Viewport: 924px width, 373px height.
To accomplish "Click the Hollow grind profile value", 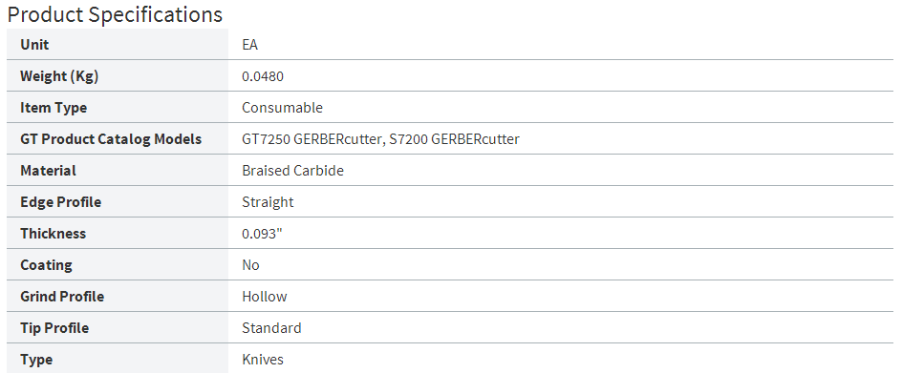I will [x=265, y=297].
